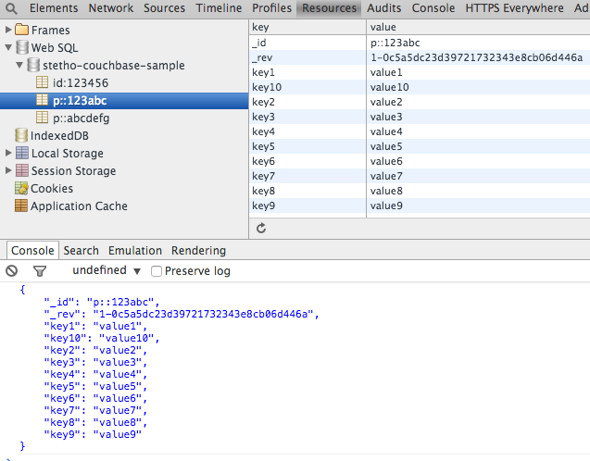The height and width of the screenshot is (461, 590).
Task: Click the key6 table cell
Action: pos(308,161)
